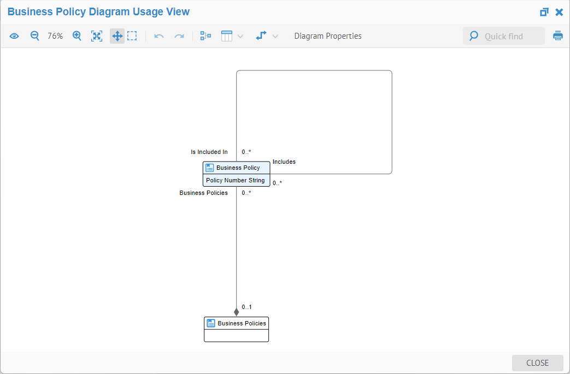
Task: Click the connector routing style icon
Action: click(261, 36)
